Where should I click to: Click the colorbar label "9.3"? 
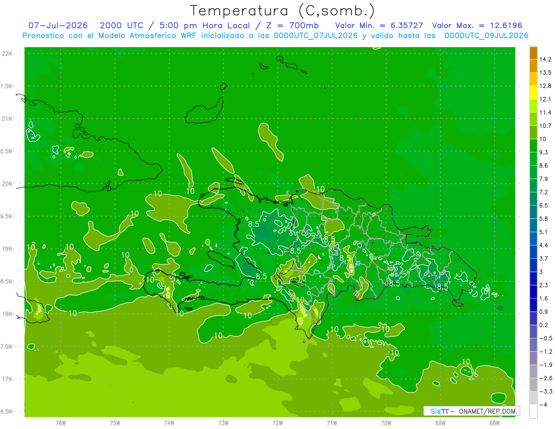tap(544, 152)
